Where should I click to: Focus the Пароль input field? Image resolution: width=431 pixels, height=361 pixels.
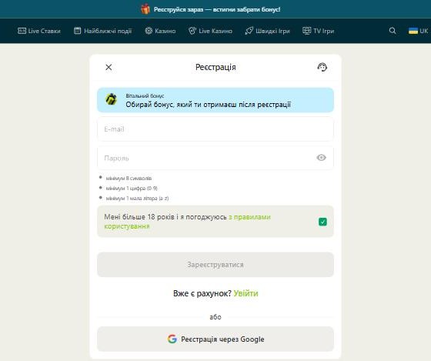click(x=215, y=158)
